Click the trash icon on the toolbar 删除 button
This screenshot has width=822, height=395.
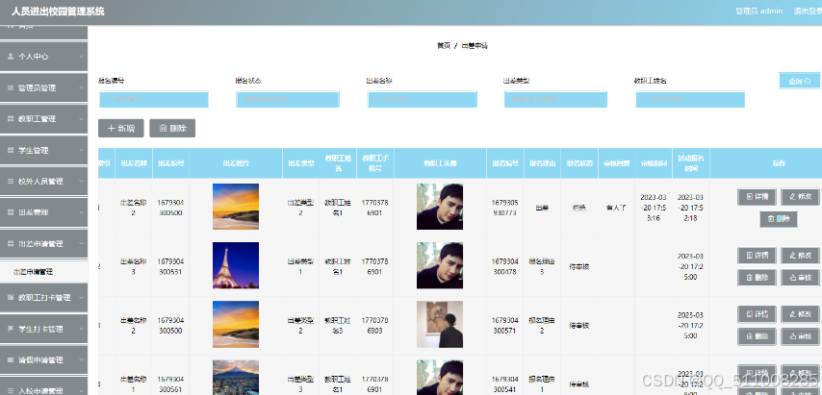(x=163, y=128)
